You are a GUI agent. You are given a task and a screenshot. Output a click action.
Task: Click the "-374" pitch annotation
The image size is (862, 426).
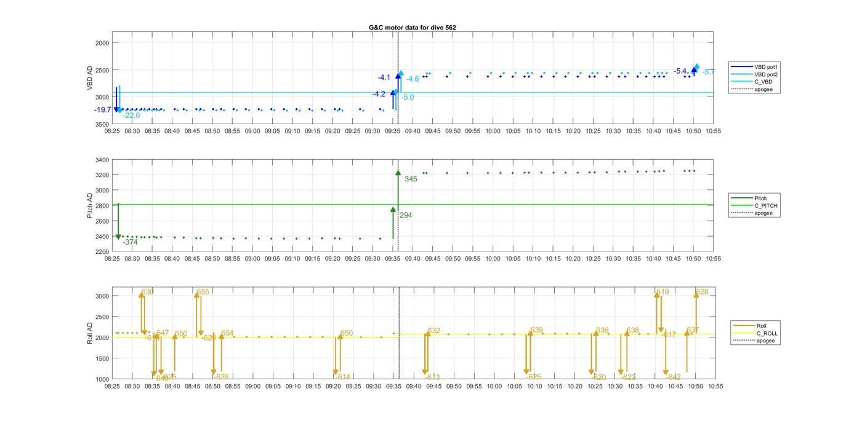pos(130,243)
